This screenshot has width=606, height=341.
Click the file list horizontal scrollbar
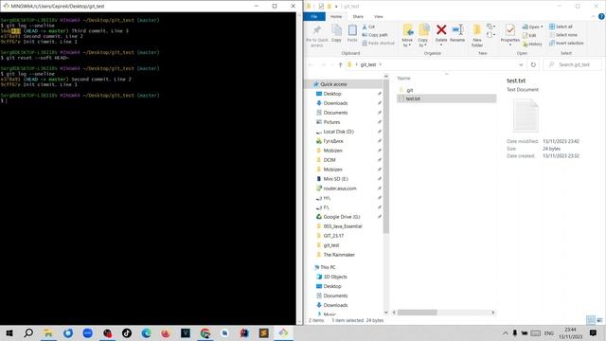click(x=417, y=313)
